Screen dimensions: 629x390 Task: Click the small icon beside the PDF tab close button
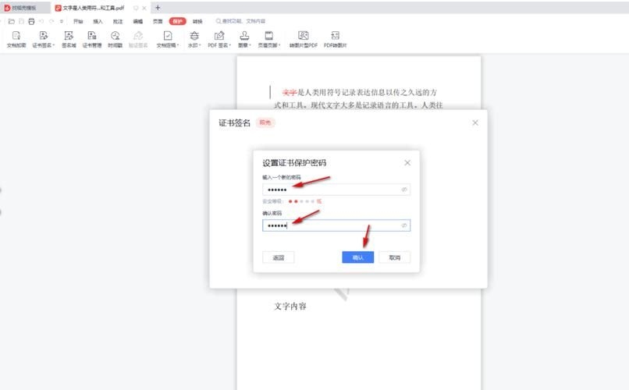point(136,8)
